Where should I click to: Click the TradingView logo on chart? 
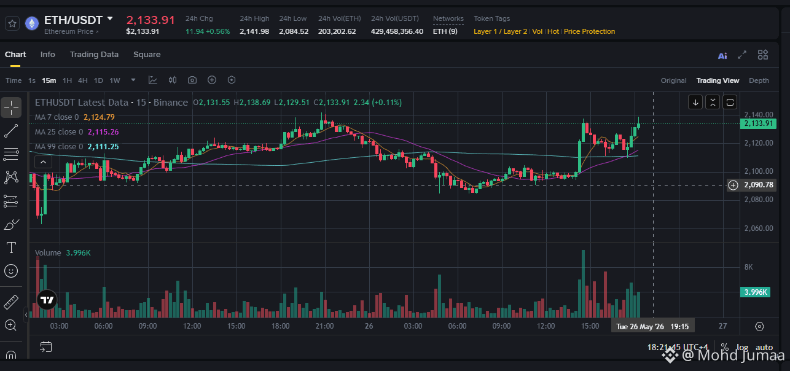47,300
